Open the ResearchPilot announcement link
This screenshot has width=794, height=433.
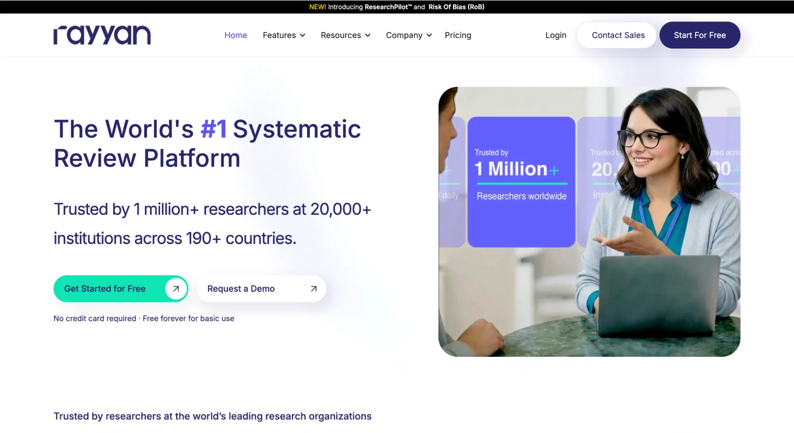[388, 7]
